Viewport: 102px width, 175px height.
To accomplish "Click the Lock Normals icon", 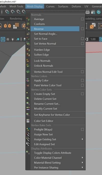I will click(28, 61).
